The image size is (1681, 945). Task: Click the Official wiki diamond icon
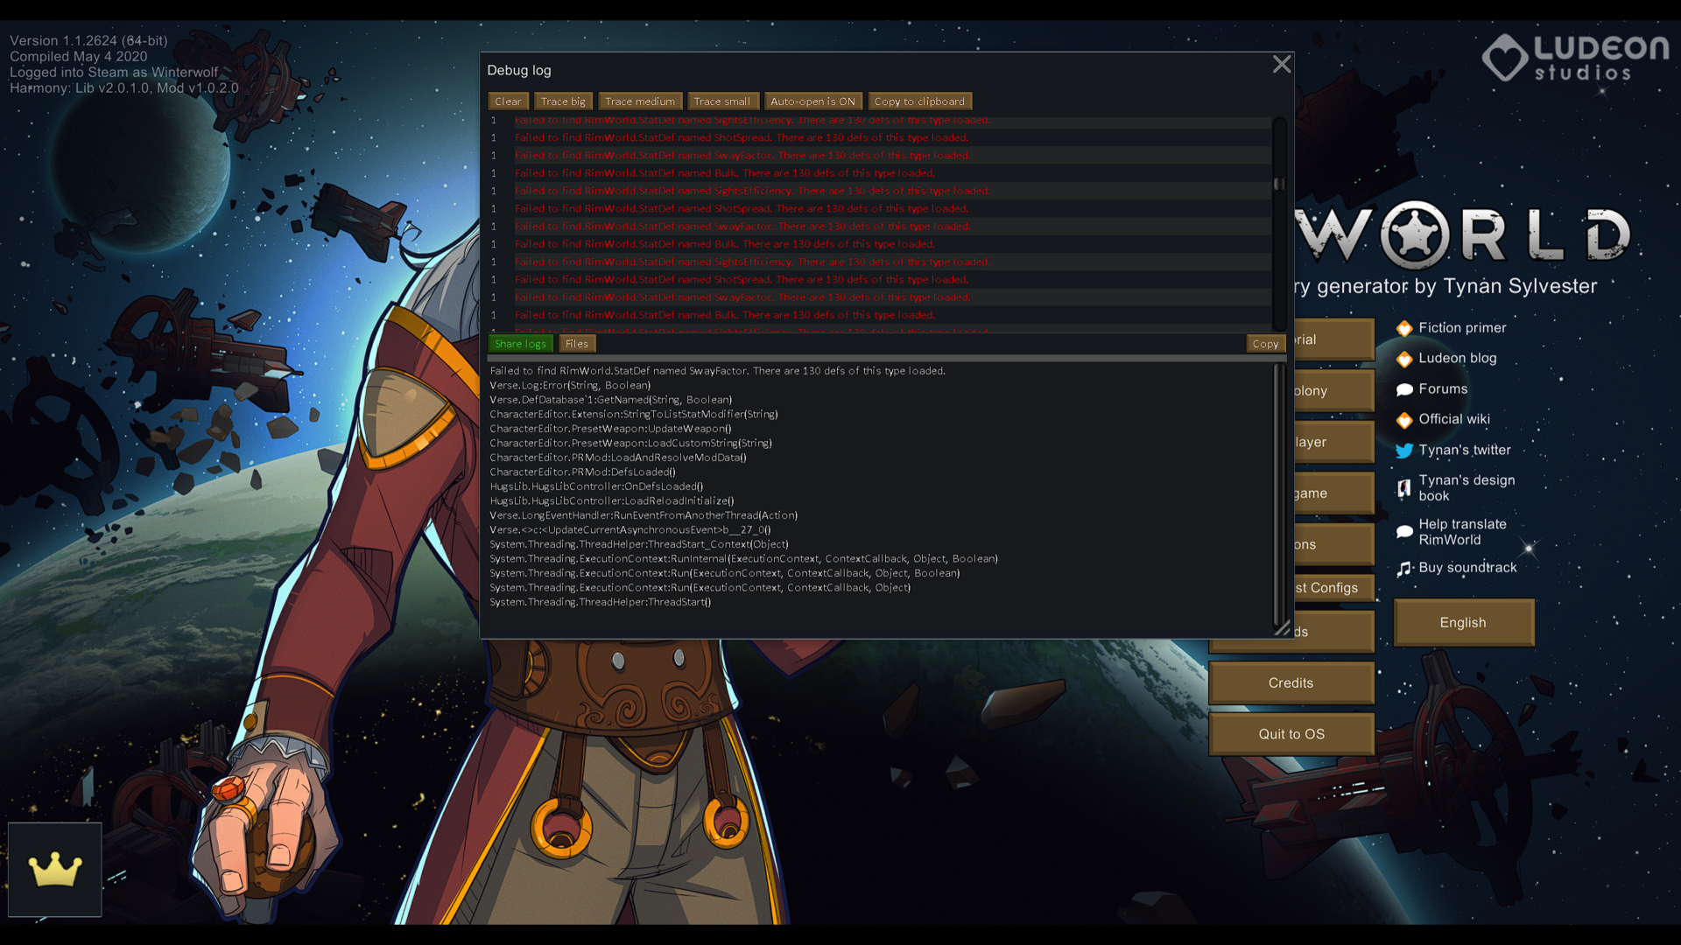[1404, 420]
